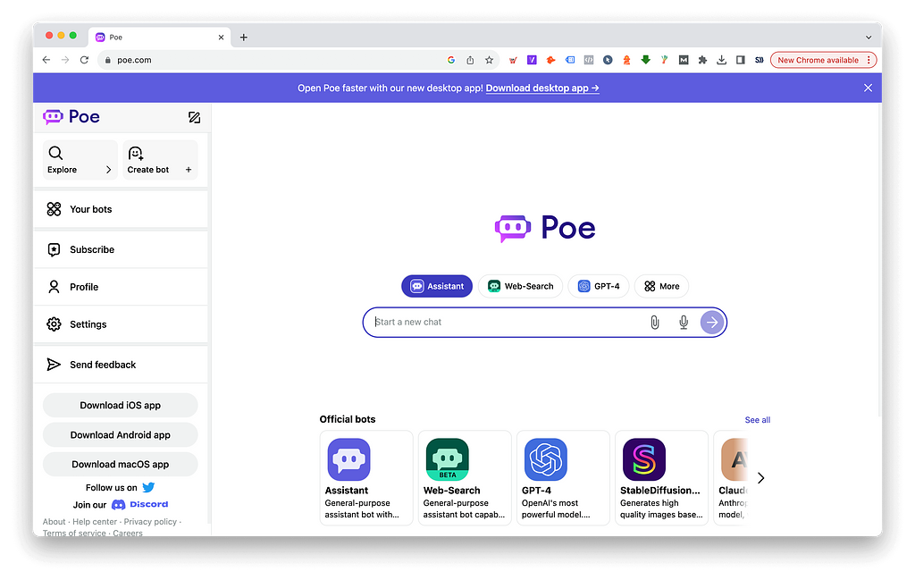The image size is (915, 580).
Task: Open the GPT-4 official bot card
Action: (563, 478)
